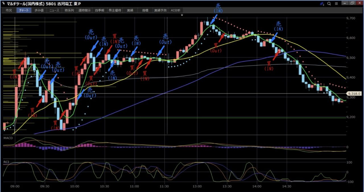Image resolution: width=364 pixels, height=192 pixels.
Task: Click the pin icon in the title bar
Action: pos(3,3)
